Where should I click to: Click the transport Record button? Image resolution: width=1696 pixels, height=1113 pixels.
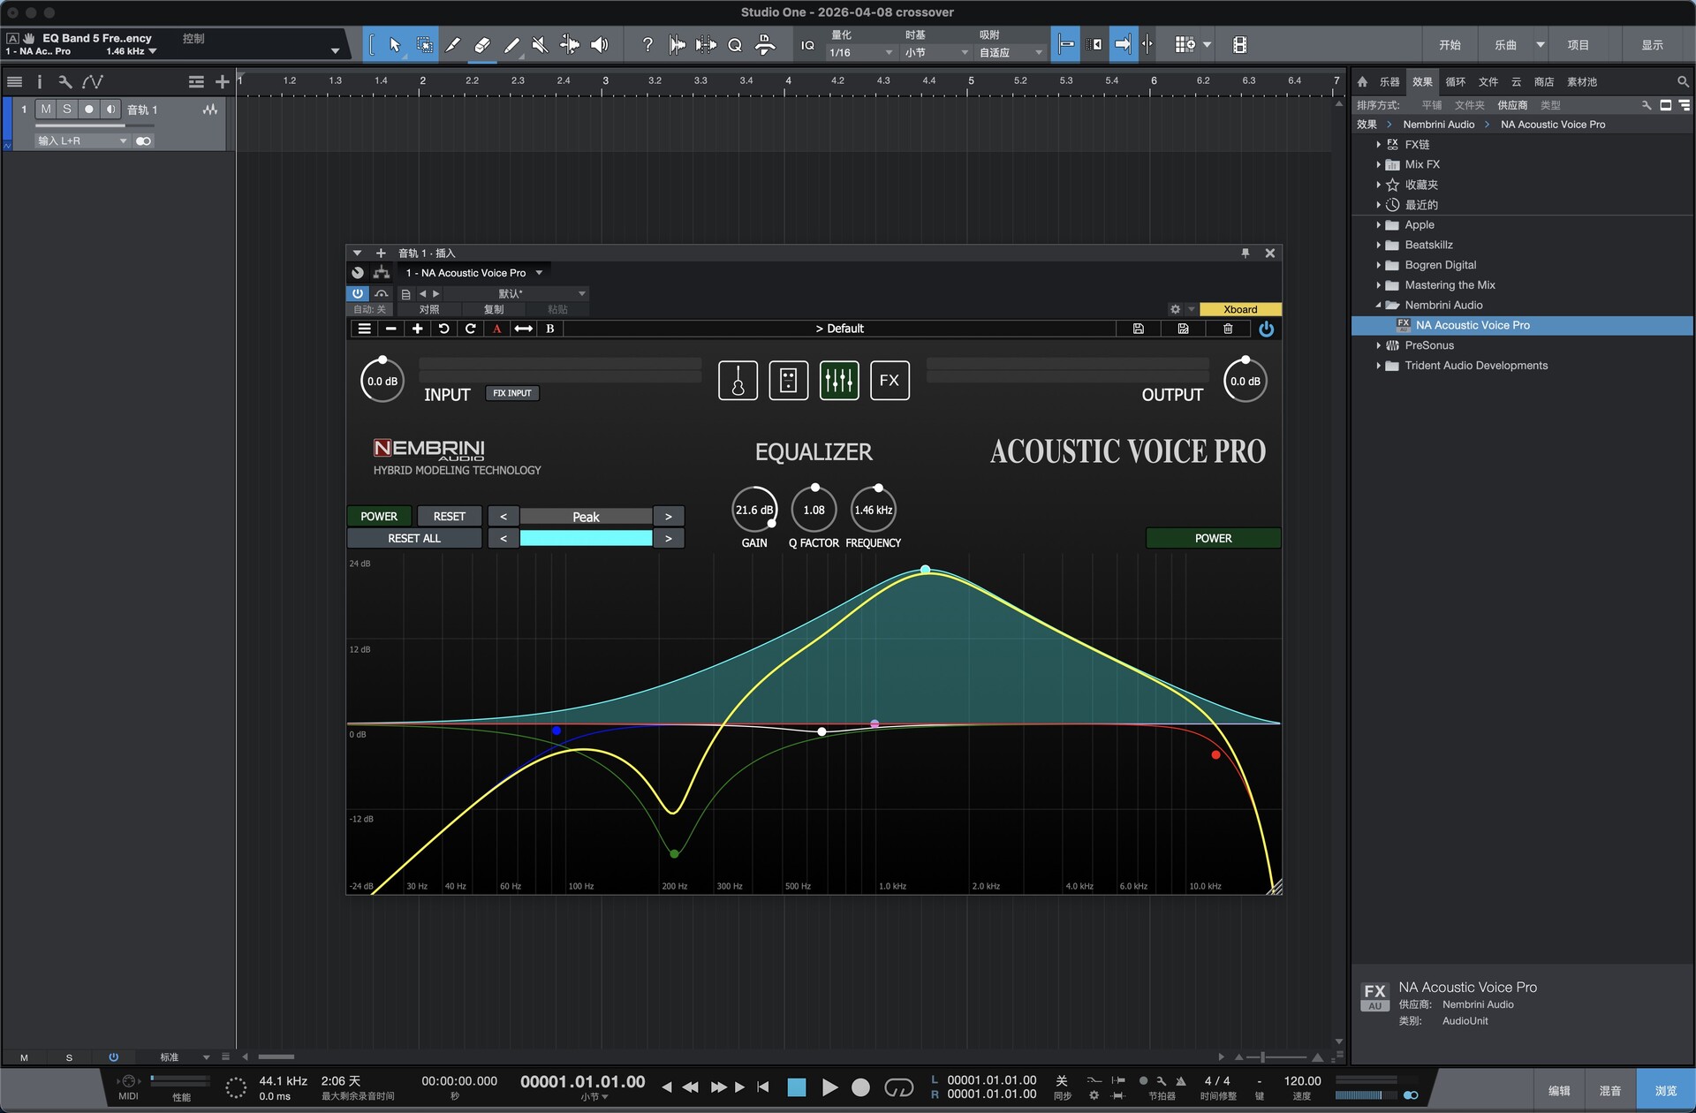(x=860, y=1087)
